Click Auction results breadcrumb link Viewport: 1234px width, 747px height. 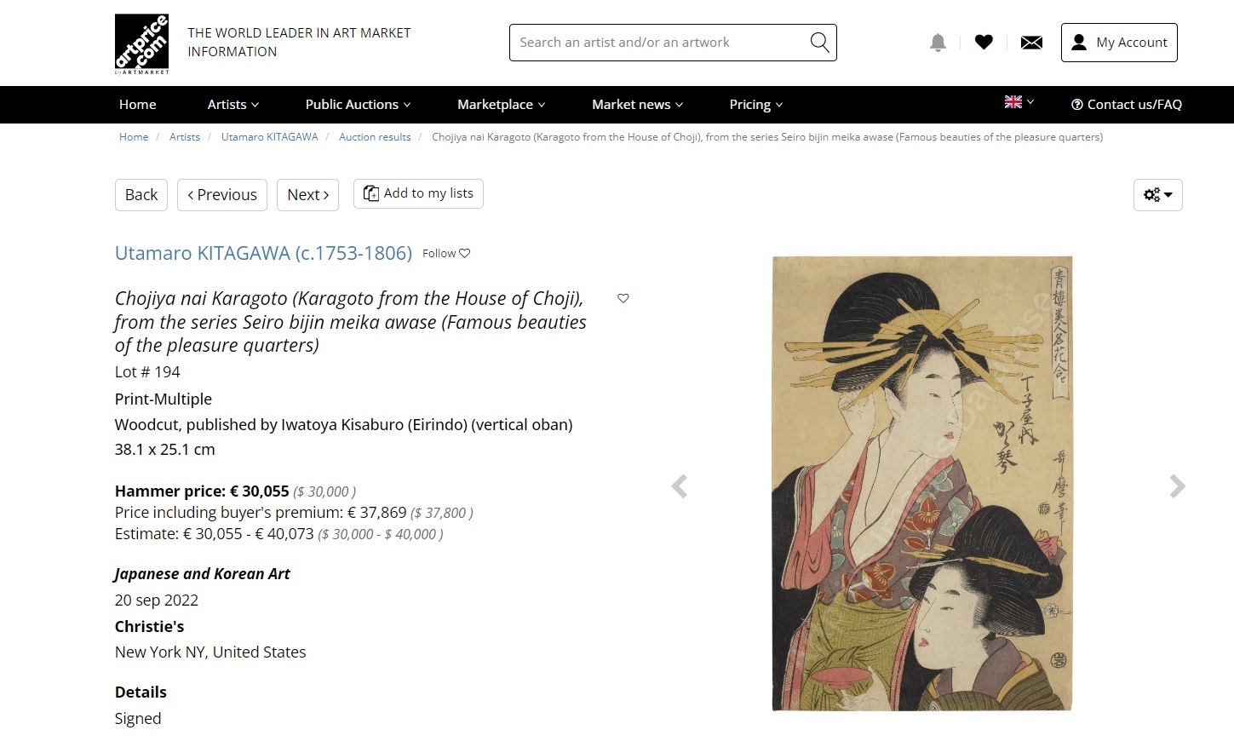375,136
